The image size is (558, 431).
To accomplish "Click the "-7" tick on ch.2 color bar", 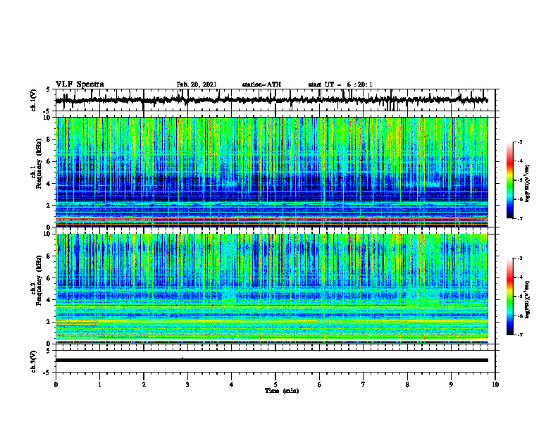I will click(x=519, y=335).
